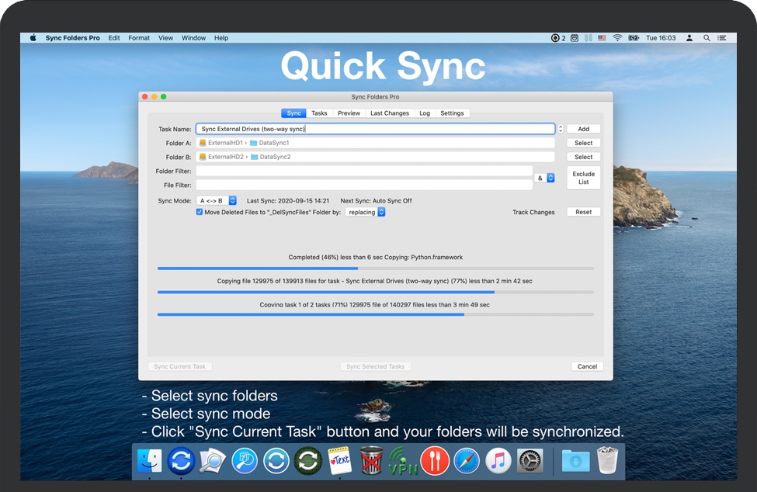Expand the 'replacing' dropdown
Image resolution: width=757 pixels, height=492 pixels.
pyautogui.click(x=366, y=212)
